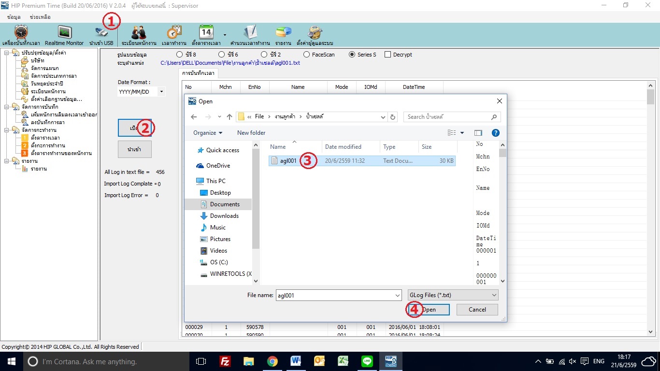
Task: Click the Cancel button in dialog
Action: tap(477, 310)
